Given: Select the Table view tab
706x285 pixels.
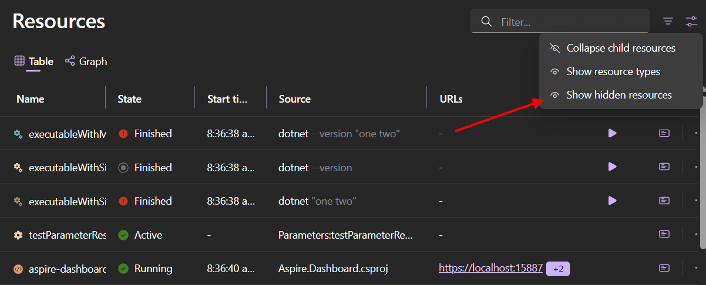Looking at the screenshot, I should 34,61.
